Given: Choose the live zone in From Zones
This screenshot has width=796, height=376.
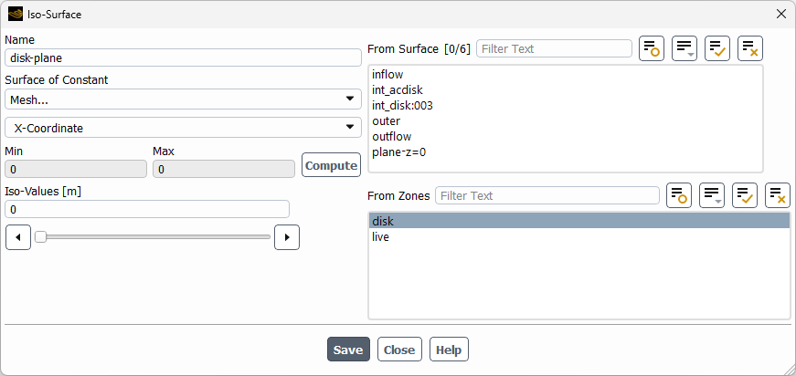Looking at the screenshot, I should 381,237.
